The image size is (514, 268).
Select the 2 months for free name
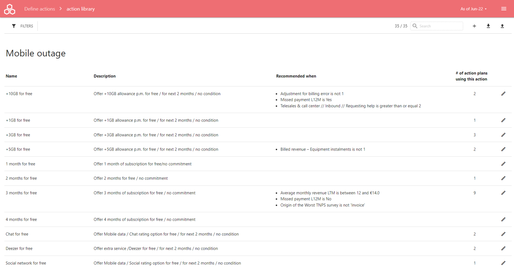click(21, 178)
